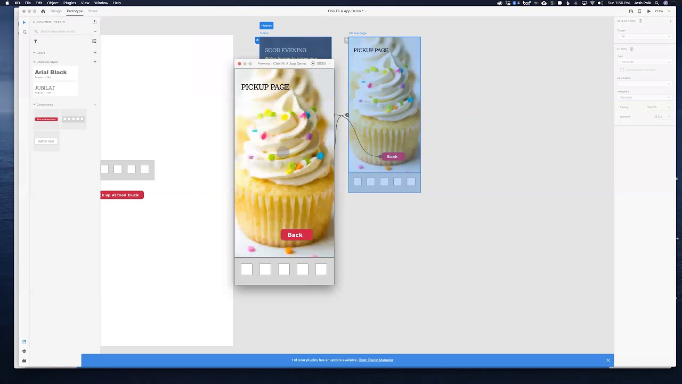Switch to the Design tab

[56, 11]
